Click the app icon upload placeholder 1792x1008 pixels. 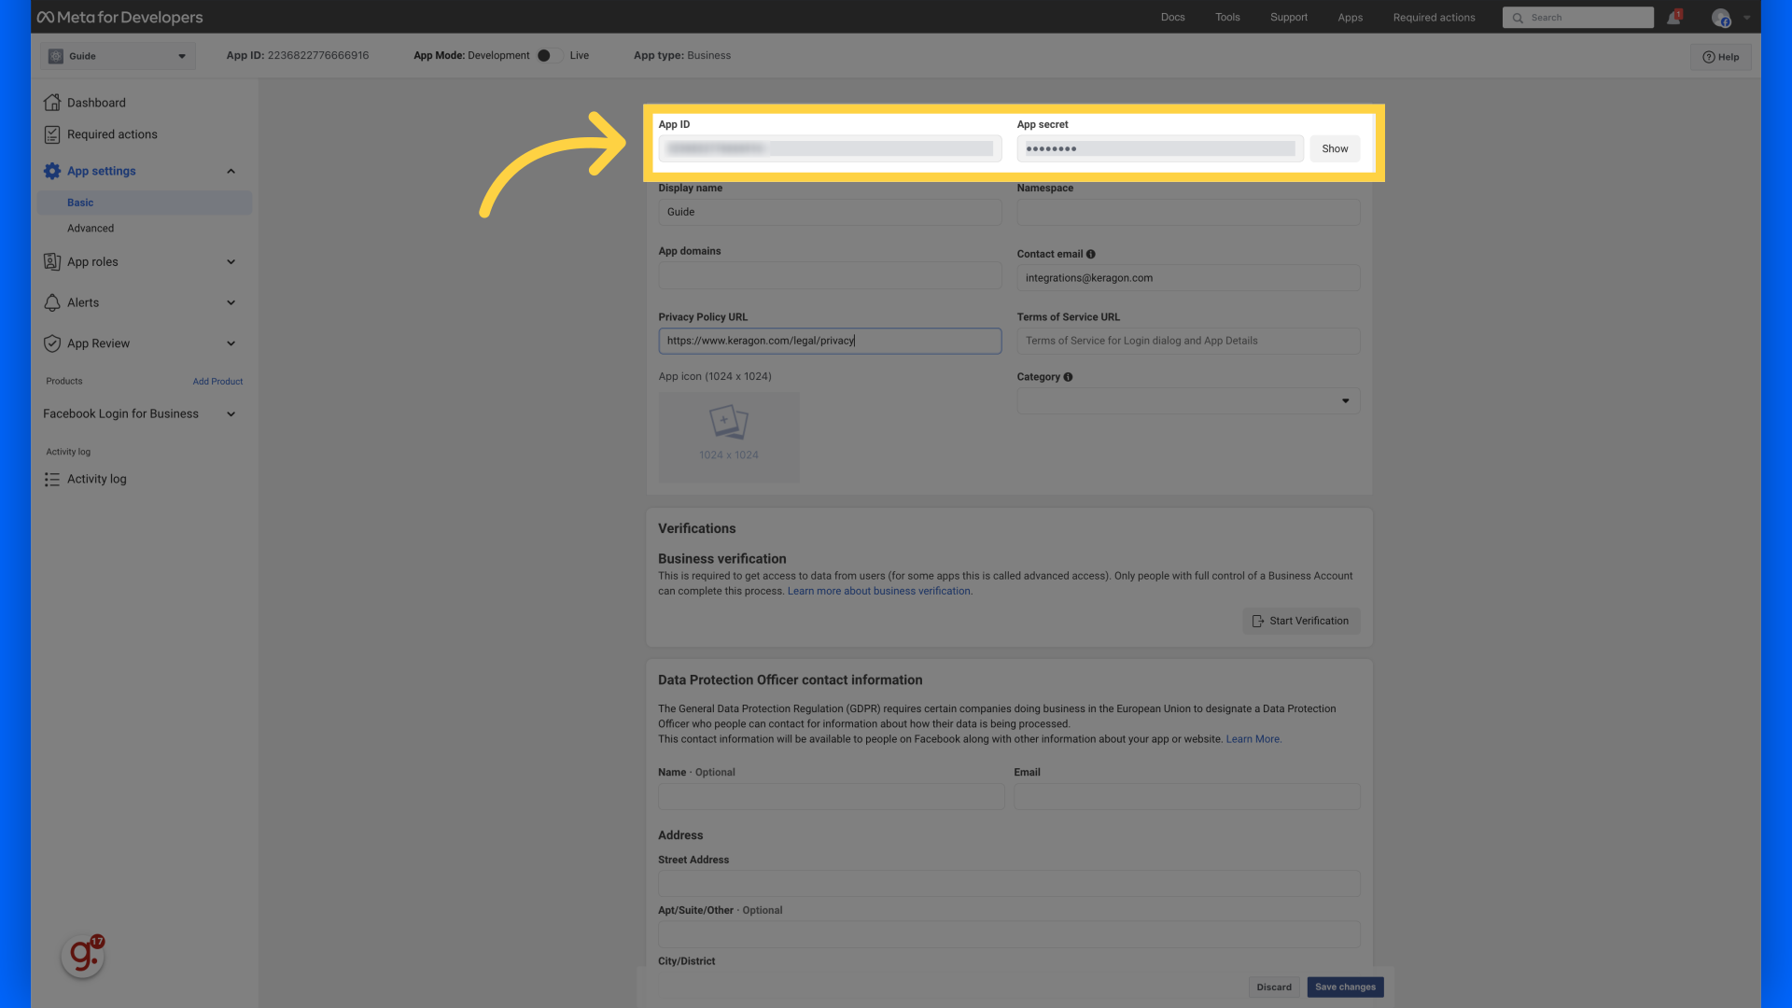[729, 436]
